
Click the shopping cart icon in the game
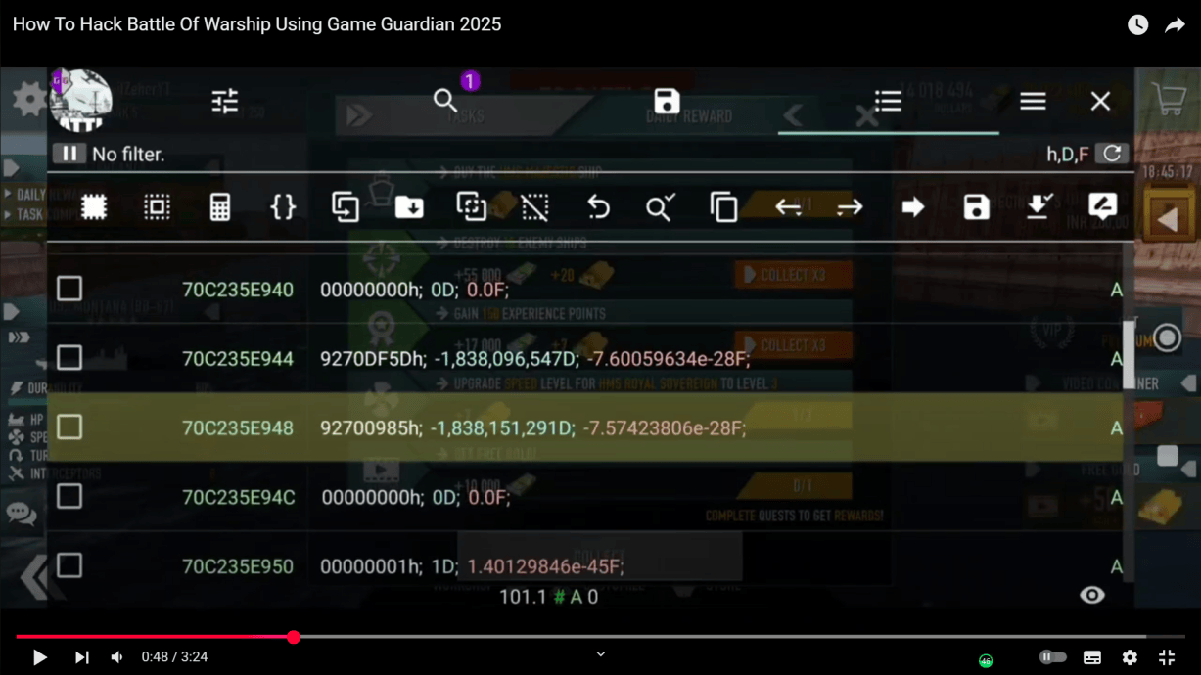pos(1169,98)
